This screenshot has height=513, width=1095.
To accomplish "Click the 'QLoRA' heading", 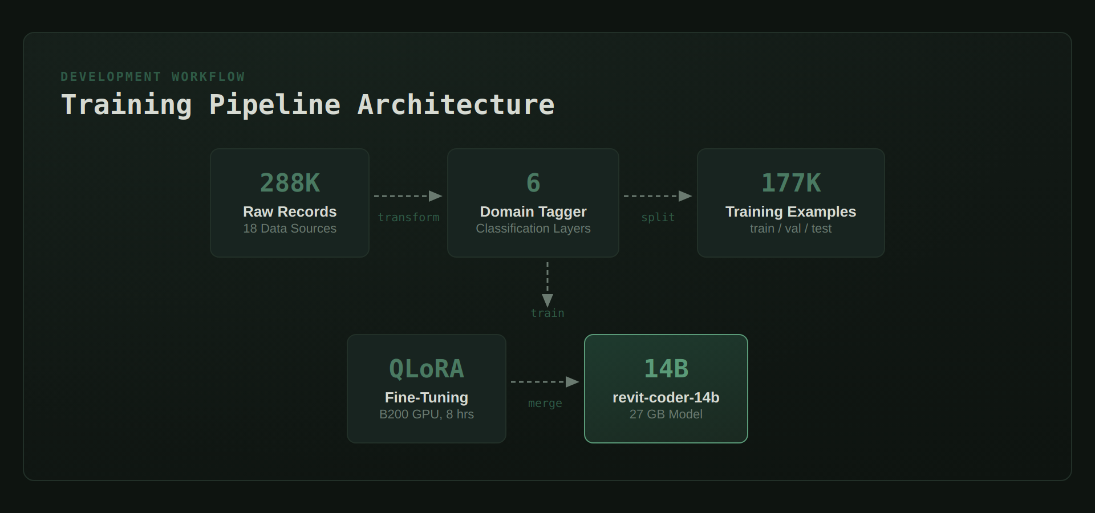I will click(427, 369).
